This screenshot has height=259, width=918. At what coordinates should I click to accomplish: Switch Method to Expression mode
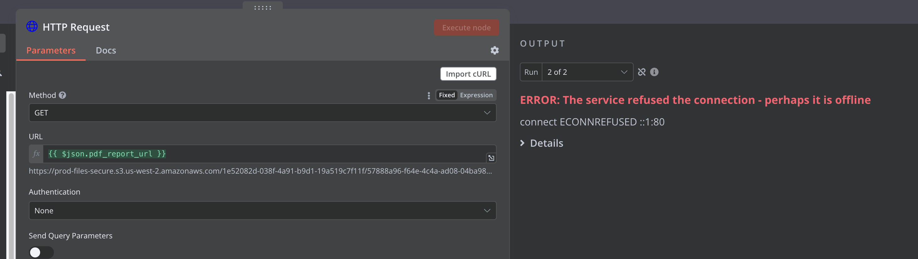(x=476, y=95)
